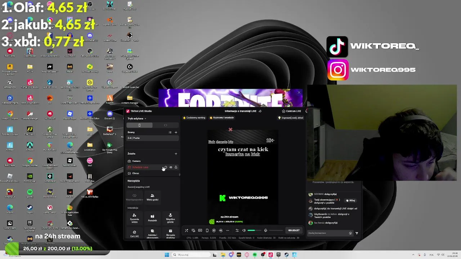Close the Fortnite banner popup

299,92
